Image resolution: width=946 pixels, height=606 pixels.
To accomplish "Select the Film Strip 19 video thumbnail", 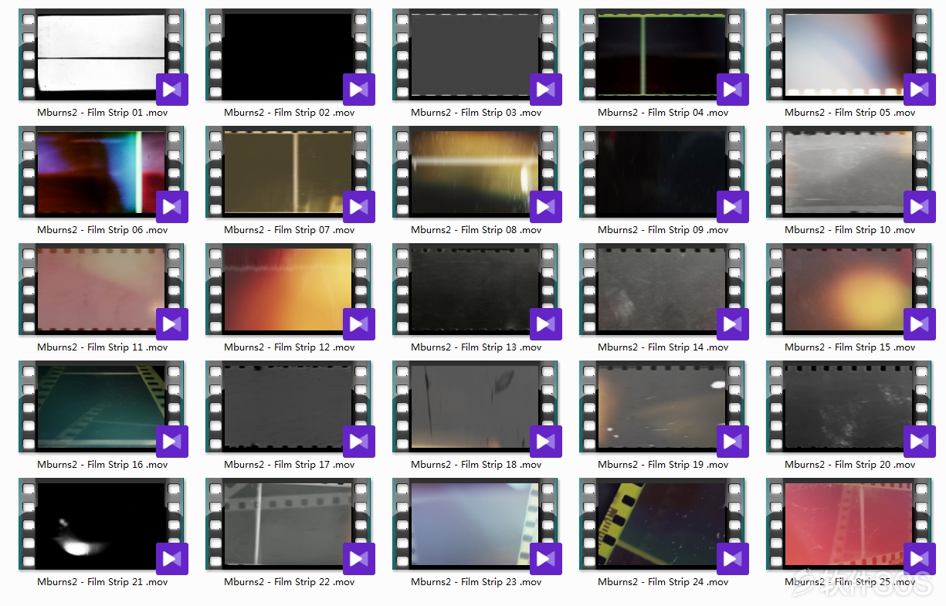I will (x=663, y=407).
